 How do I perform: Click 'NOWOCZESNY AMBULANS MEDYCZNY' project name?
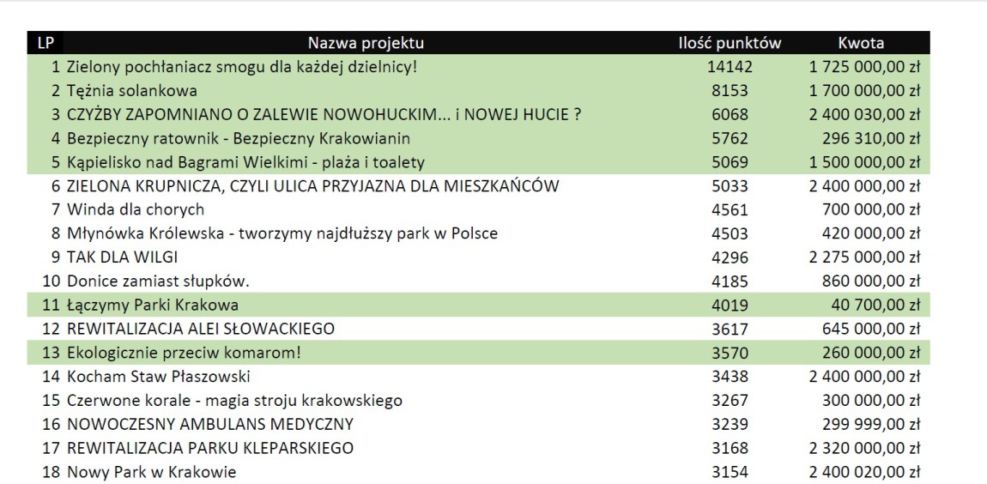tap(209, 424)
